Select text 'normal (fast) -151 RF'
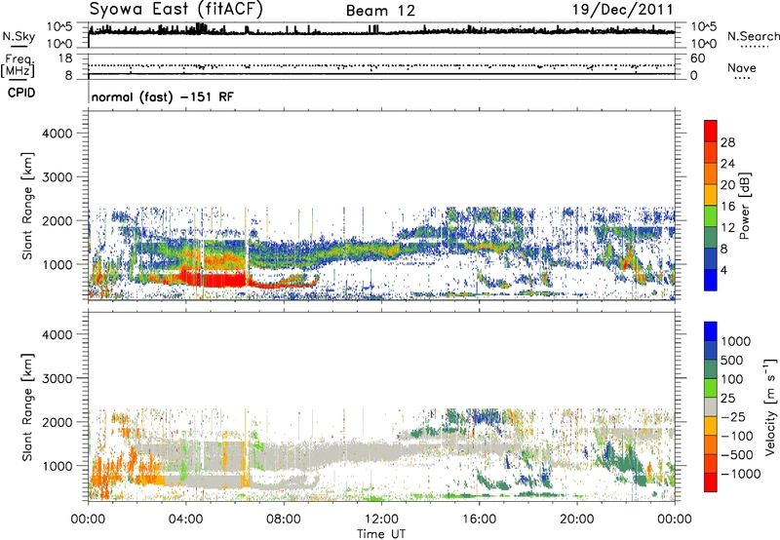 click(162, 96)
